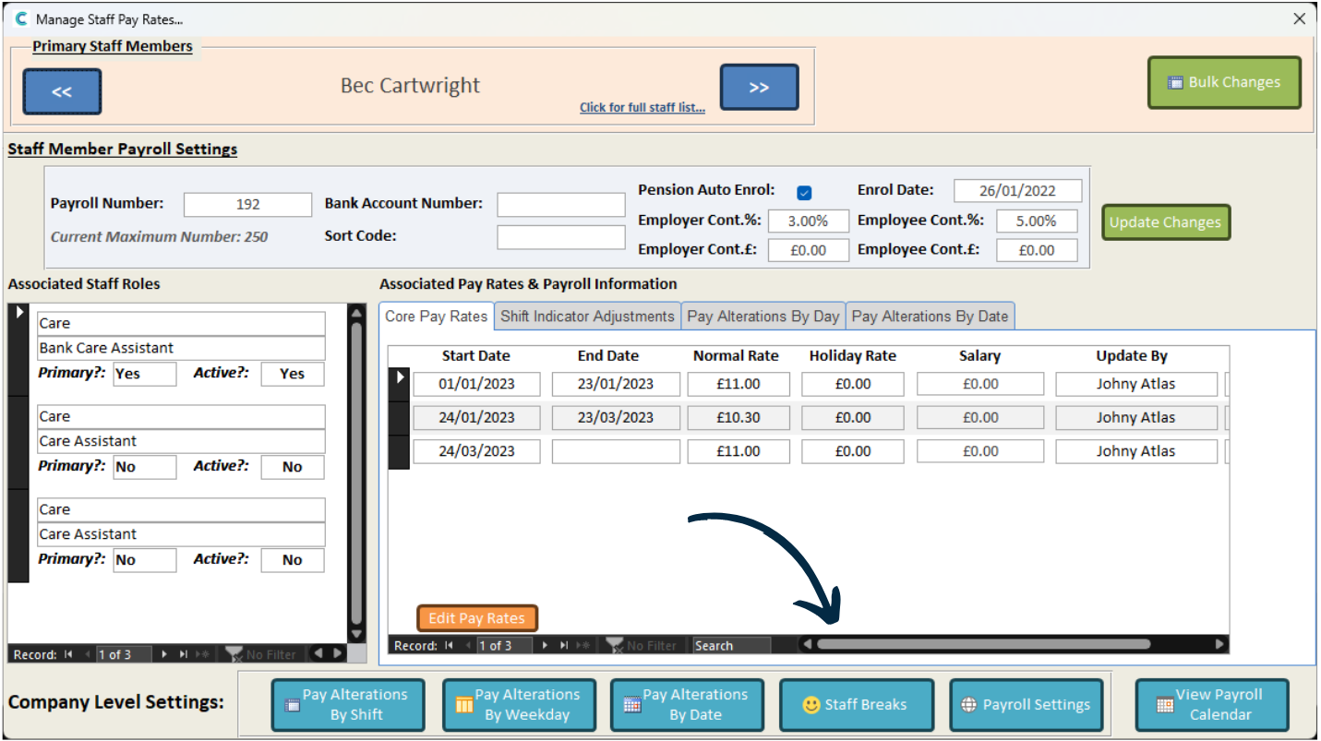This screenshot has width=1321, height=741.
Task: Jump to last record in pay rates navigator
Action: pyautogui.click(x=564, y=646)
